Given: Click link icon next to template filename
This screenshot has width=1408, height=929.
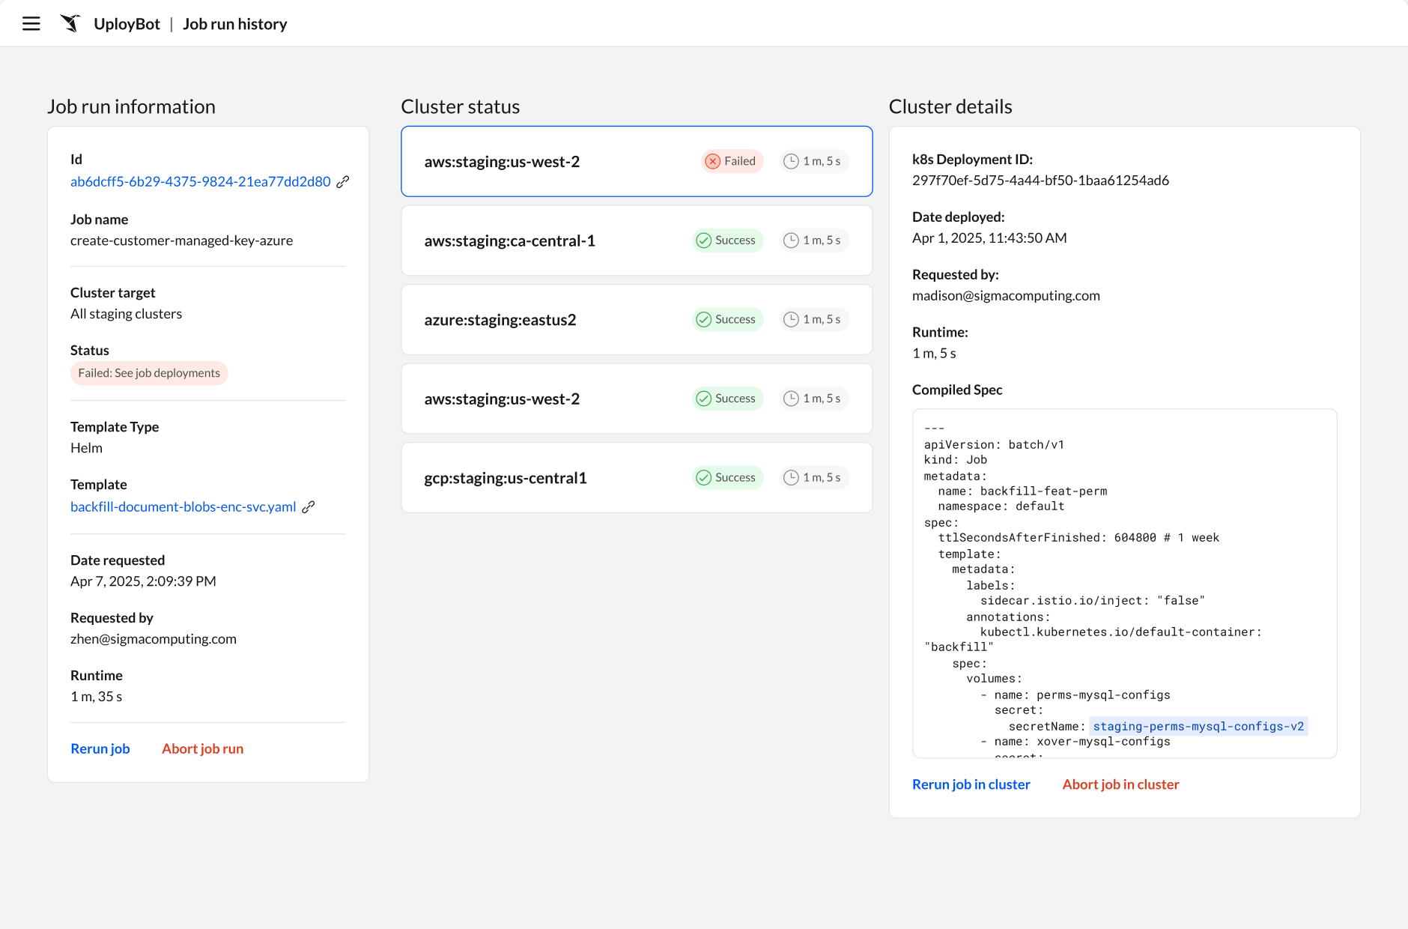Looking at the screenshot, I should (x=309, y=507).
